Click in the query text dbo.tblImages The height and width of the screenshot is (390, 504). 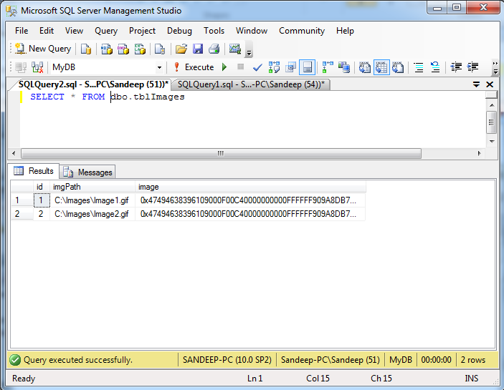tap(148, 97)
